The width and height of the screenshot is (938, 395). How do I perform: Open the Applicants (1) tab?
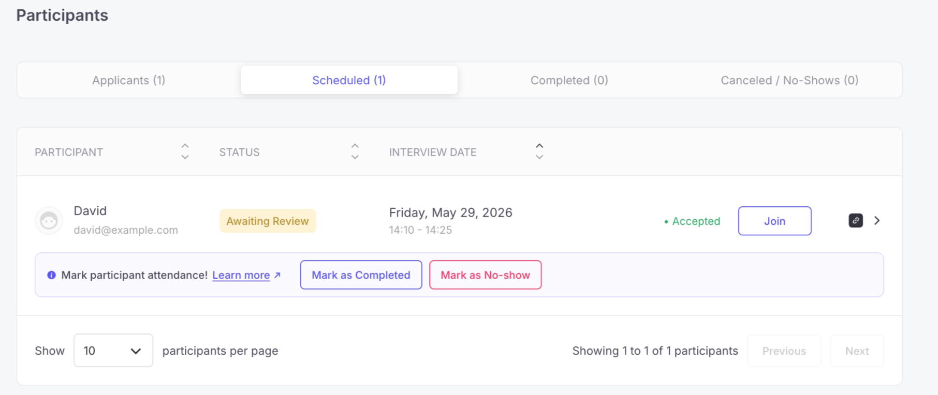pyautogui.click(x=128, y=80)
